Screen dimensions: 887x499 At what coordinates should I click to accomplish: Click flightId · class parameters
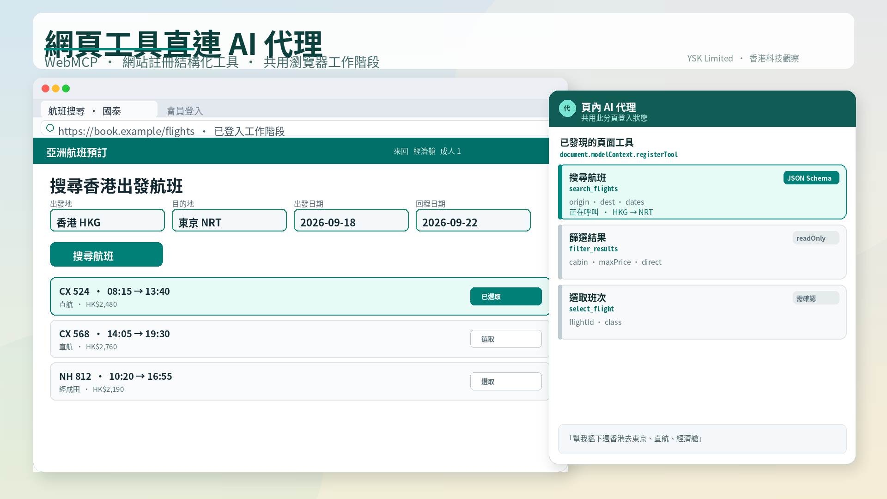pos(595,322)
